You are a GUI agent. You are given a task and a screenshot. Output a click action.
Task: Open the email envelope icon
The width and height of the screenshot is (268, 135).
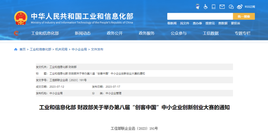pyautogui.click(x=222, y=7)
